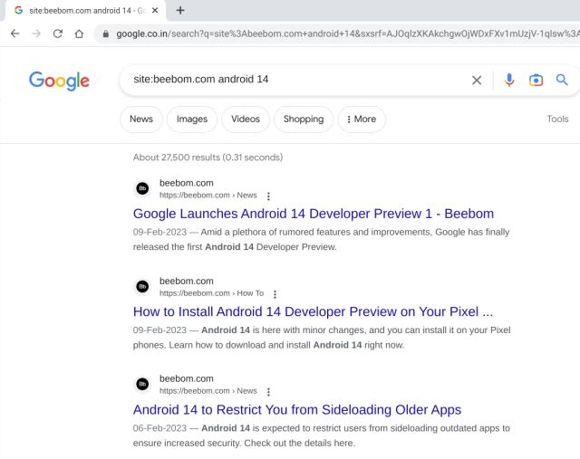Open Google Launches Android 14 Developer Preview 1 link
Screen dimensions: 580x459
tap(314, 214)
